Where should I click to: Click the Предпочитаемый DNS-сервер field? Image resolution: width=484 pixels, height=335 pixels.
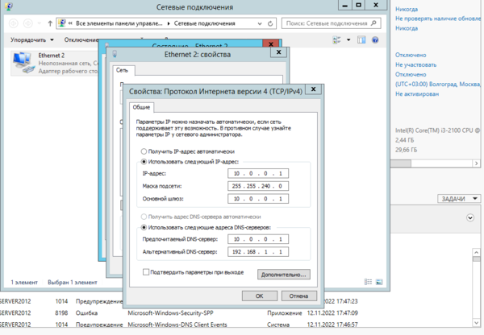[258, 239]
